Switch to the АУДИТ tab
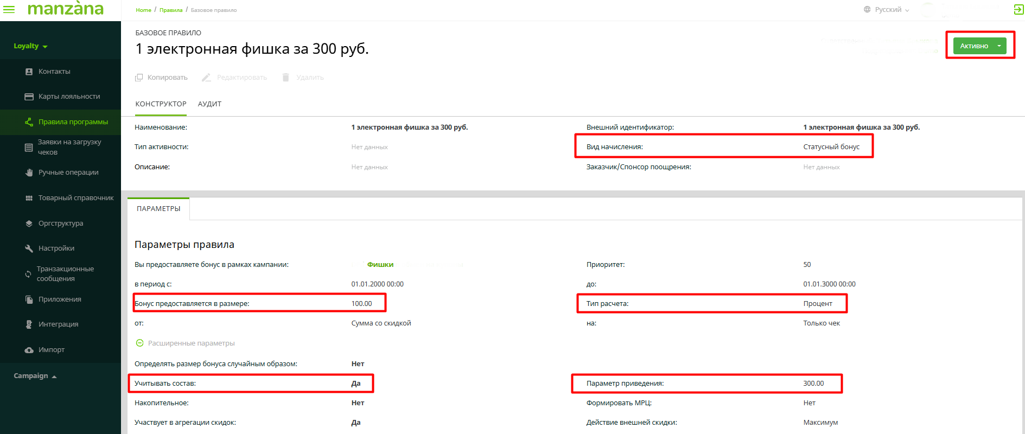This screenshot has width=1025, height=434. (x=209, y=104)
